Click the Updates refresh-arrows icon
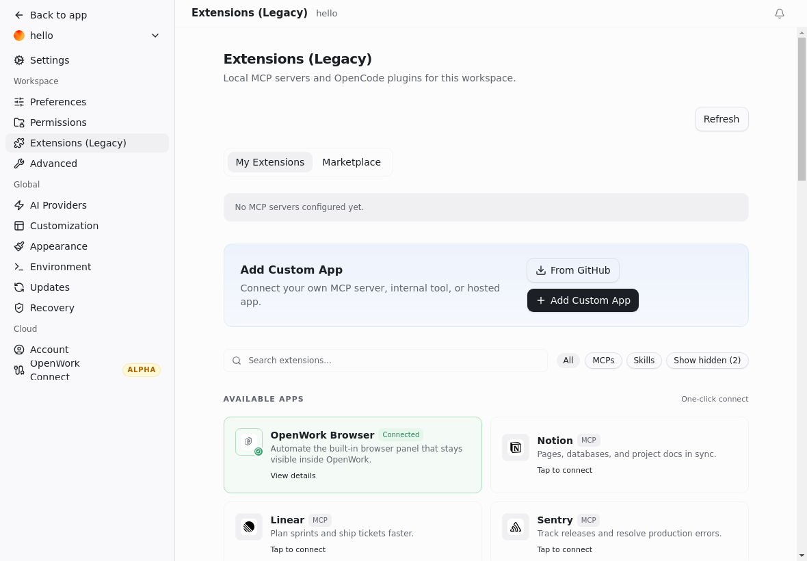807x561 pixels. coord(19,287)
